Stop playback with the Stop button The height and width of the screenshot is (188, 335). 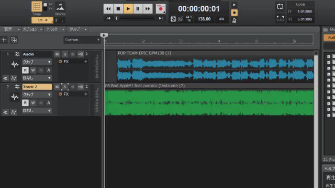[118, 9]
